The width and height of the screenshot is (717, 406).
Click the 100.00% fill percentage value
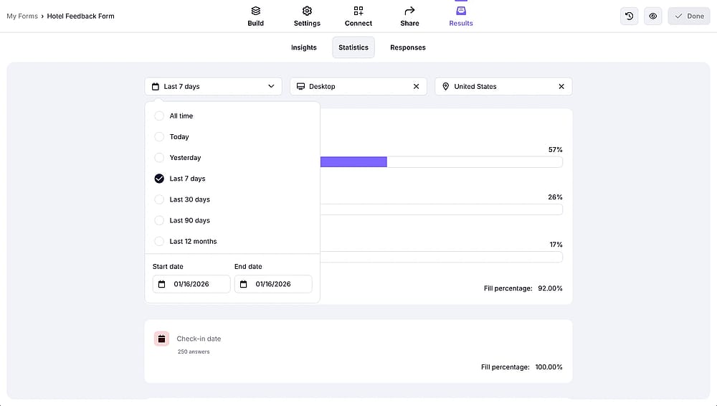coord(549,367)
